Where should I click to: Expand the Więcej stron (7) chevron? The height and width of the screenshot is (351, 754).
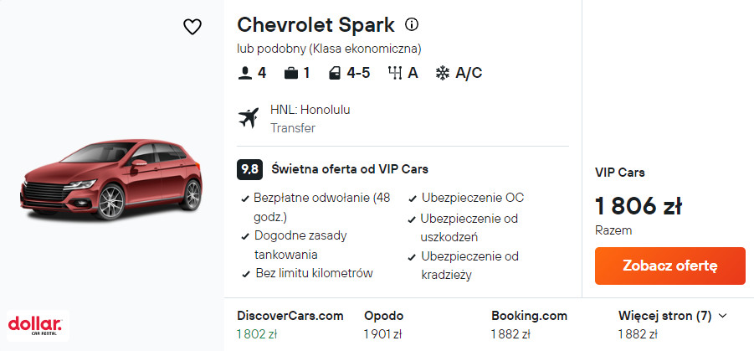[723, 316]
